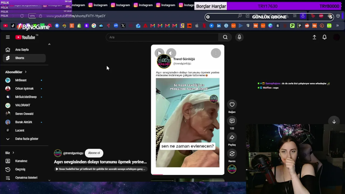Open the related video link under the title
This screenshot has height=194, width=345.
(x=101, y=169)
